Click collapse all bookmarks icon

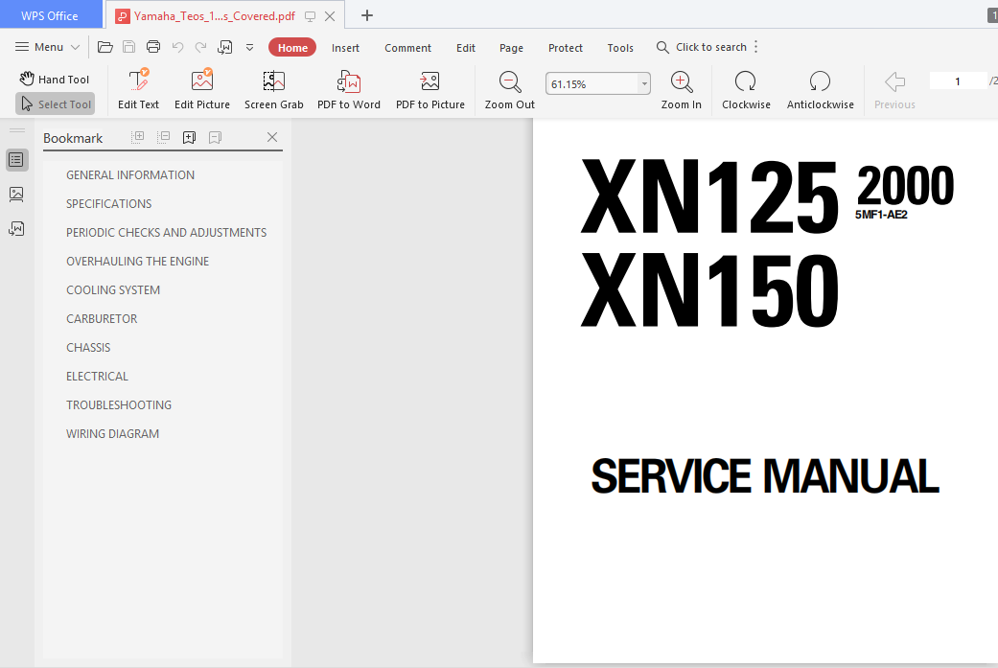(x=163, y=137)
